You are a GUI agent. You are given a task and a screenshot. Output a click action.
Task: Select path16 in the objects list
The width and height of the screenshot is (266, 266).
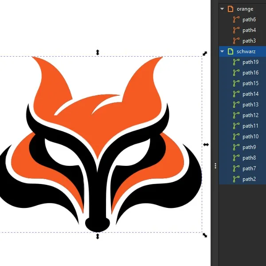[250, 73]
